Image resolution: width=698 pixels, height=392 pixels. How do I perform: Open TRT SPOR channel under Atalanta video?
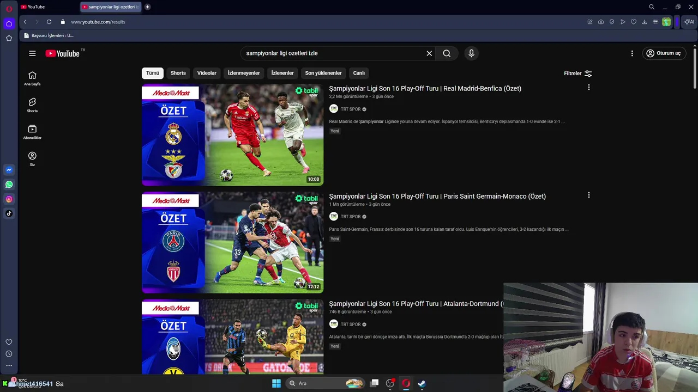pyautogui.click(x=351, y=324)
